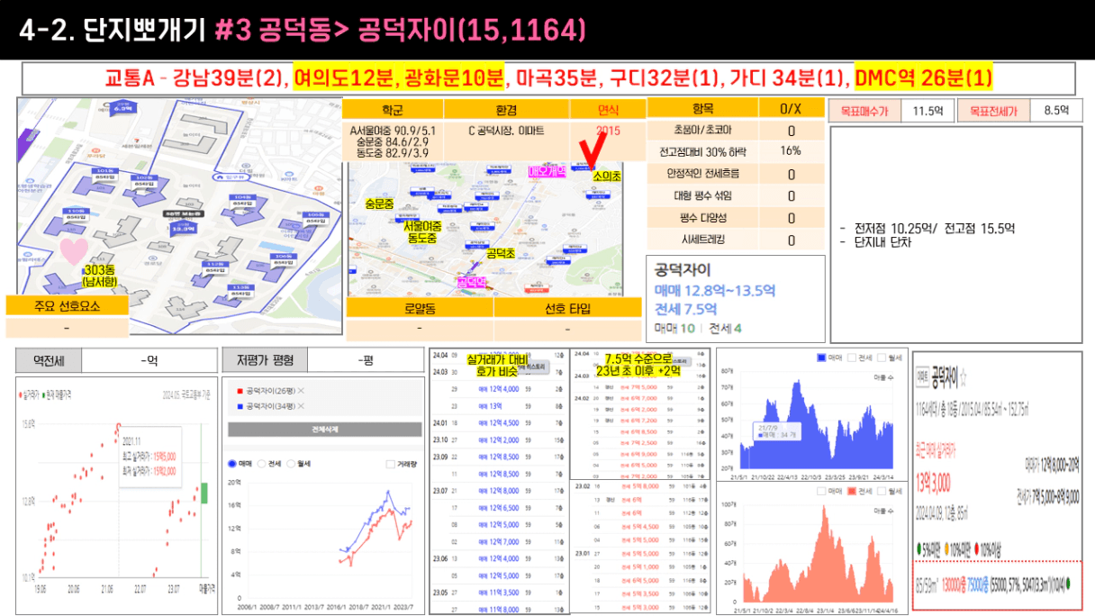Image resolution: width=1095 pixels, height=616 pixels.
Task: Open the 매매 12억 8,000 transaction row
Action: tap(499, 491)
